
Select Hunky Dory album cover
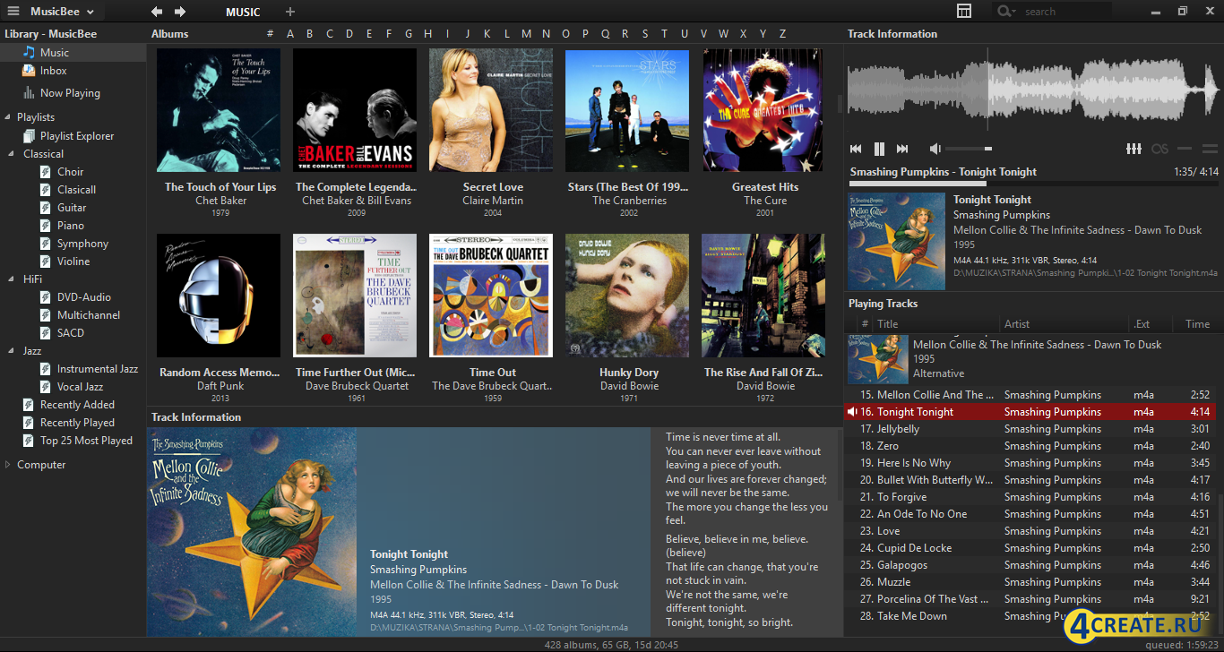pyautogui.click(x=627, y=296)
